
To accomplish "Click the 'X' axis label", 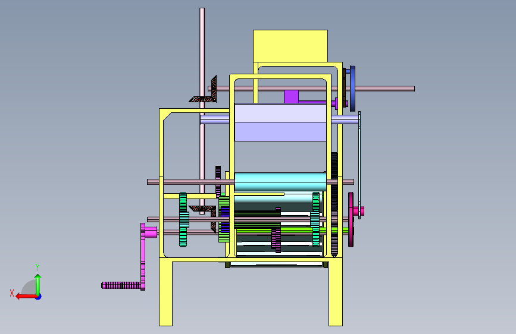I will pos(12,293).
